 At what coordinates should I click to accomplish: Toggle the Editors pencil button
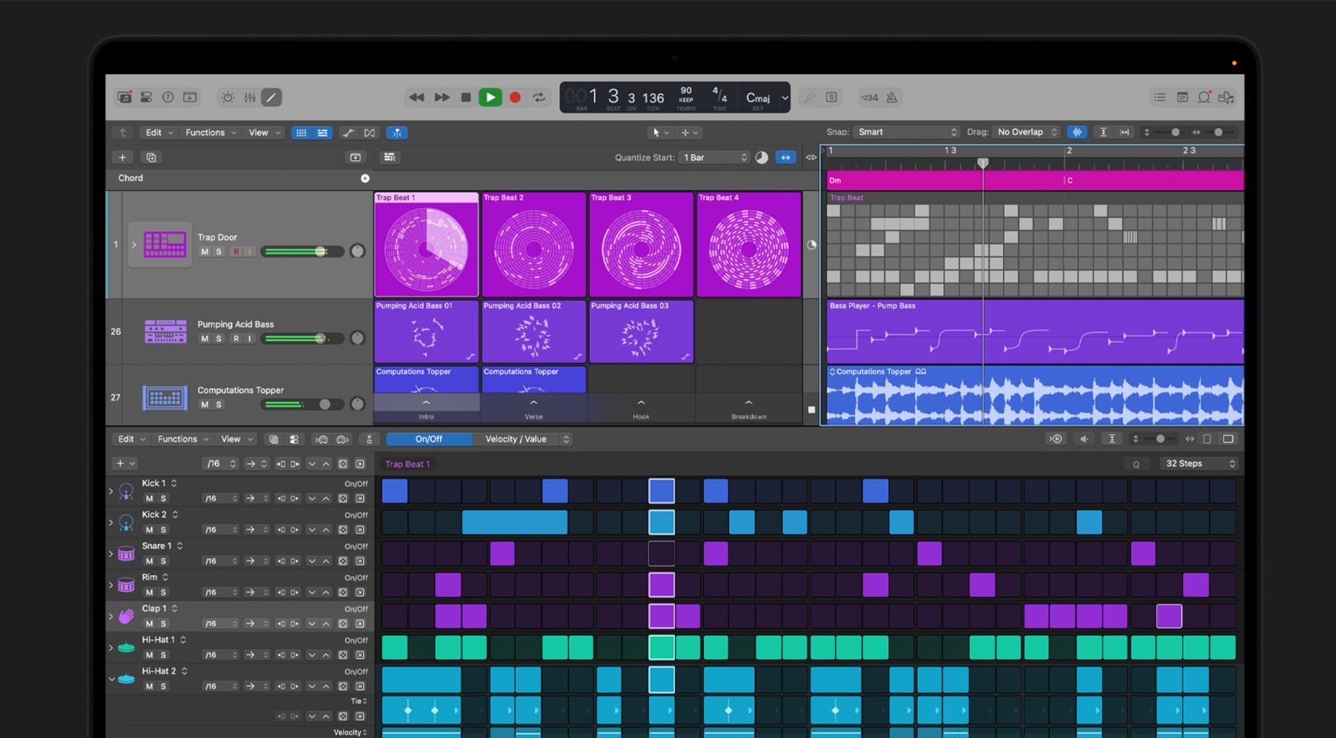click(272, 97)
